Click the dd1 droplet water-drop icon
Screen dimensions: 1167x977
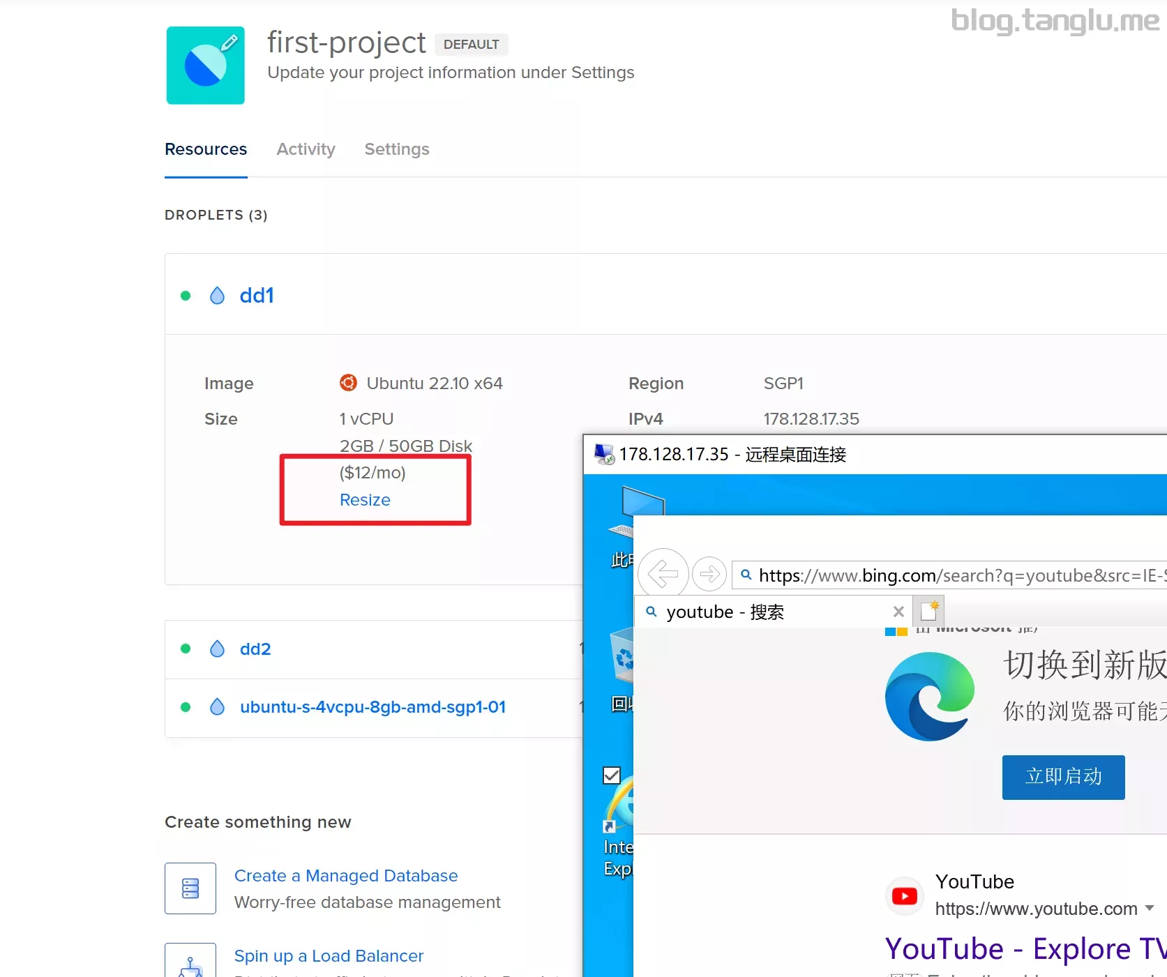217,296
